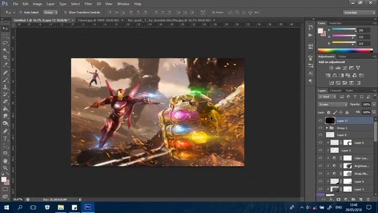The height and width of the screenshot is (213, 378).
Task: Switch to the Styles tab
Action: coord(342,57)
